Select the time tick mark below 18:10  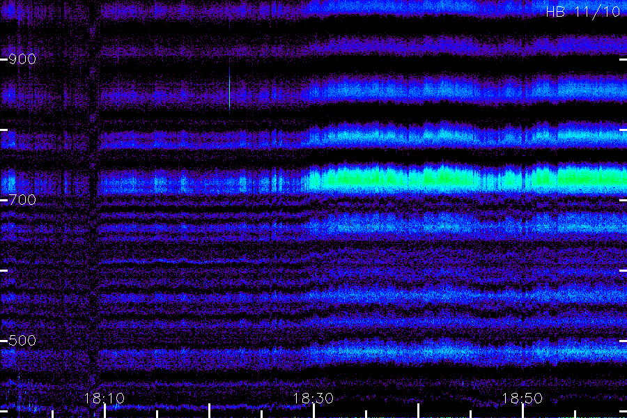[x=104, y=411]
